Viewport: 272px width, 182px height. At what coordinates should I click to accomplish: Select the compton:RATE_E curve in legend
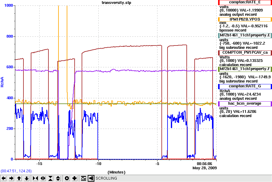[245, 2]
